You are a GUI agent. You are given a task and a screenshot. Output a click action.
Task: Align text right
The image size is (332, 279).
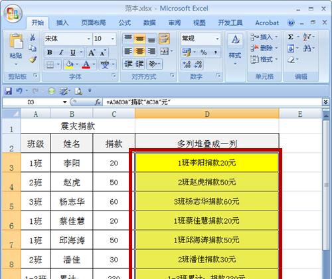coord(151,51)
